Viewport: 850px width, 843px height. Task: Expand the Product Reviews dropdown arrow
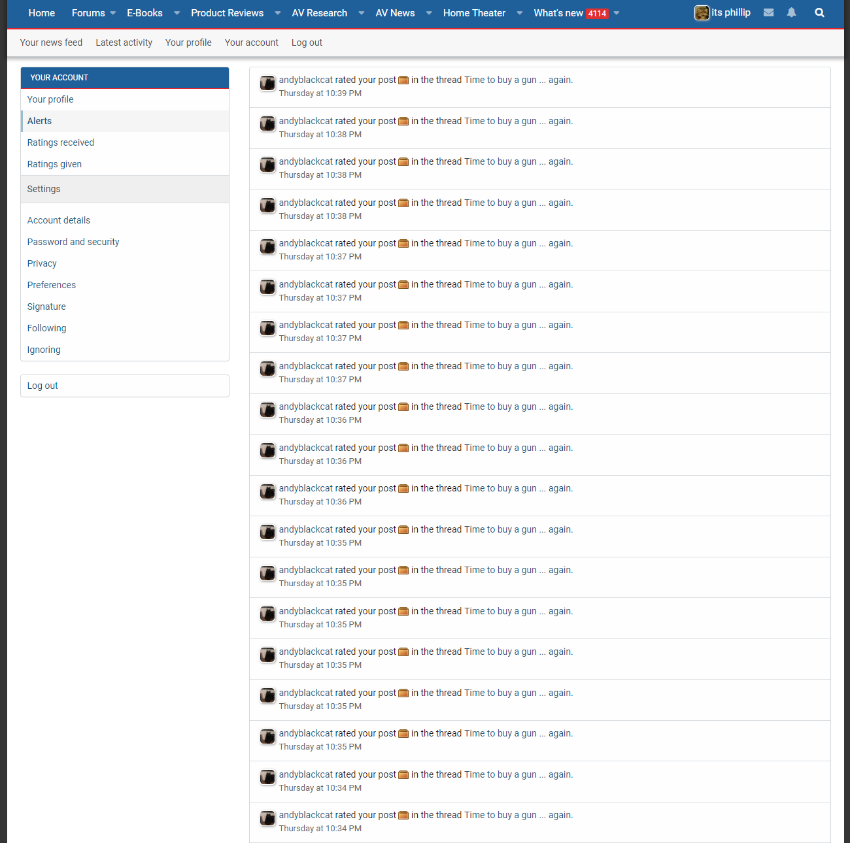[278, 13]
